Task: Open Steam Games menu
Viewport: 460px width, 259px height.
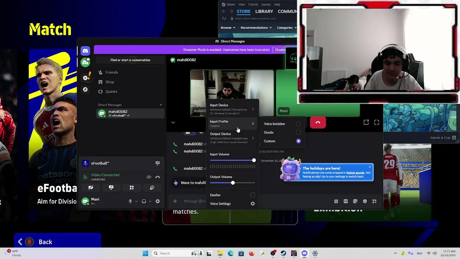Action: click(x=266, y=4)
